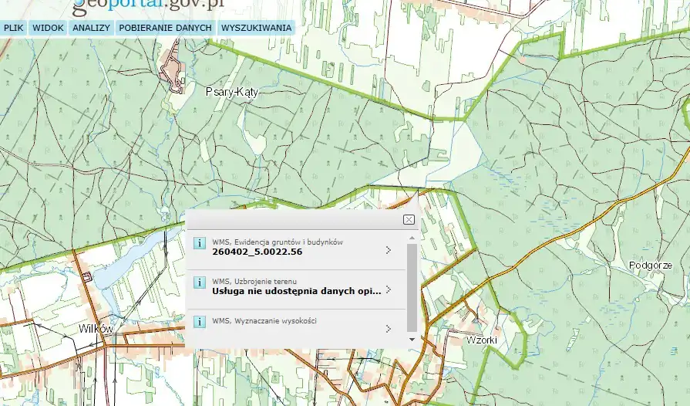Click the popup scrollbar thumb
The width and height of the screenshot is (690, 406).
pyautogui.click(x=412, y=286)
